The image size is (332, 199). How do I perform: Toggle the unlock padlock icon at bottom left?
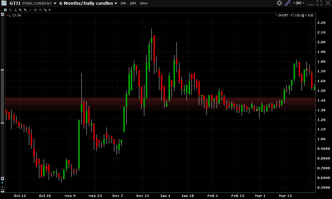point(3,191)
